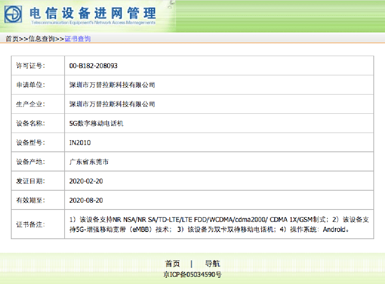Click the 设备名称 label cell

[x=38, y=123]
